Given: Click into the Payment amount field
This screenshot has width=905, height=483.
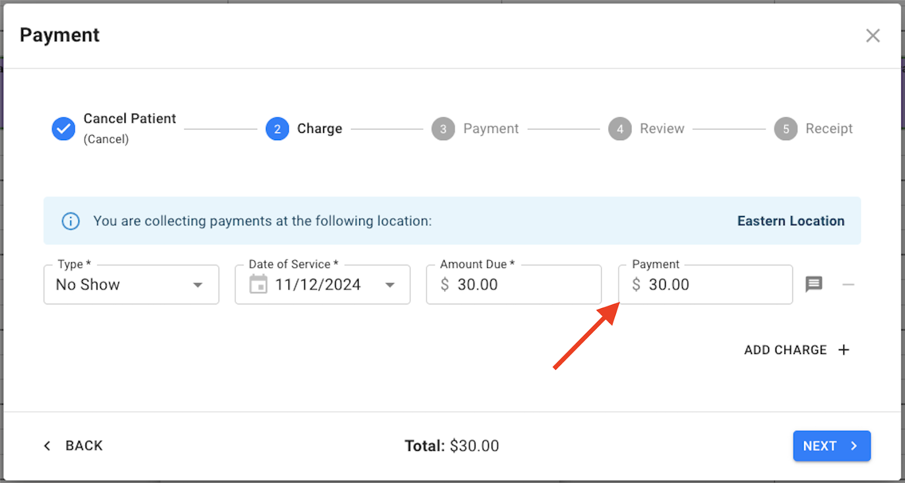Looking at the screenshot, I should click(713, 284).
